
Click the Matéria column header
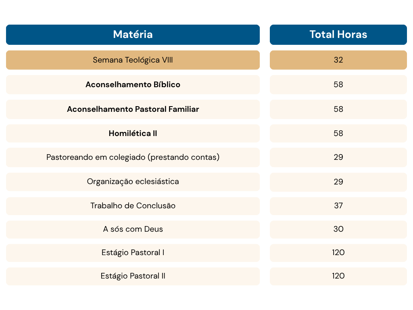(133, 35)
